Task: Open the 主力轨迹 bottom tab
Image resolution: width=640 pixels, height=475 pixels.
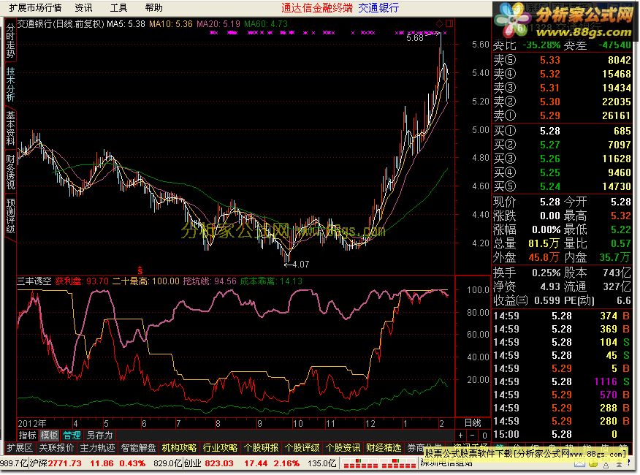Action: (97, 448)
